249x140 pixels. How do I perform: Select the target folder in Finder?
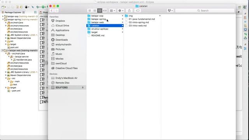tap(105, 32)
